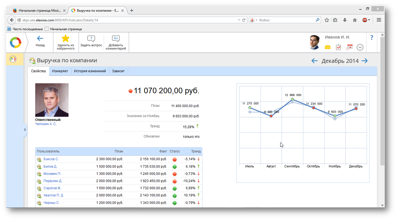Open the Задать вопрос dialog
The width and height of the screenshot is (397, 220).
91,41
